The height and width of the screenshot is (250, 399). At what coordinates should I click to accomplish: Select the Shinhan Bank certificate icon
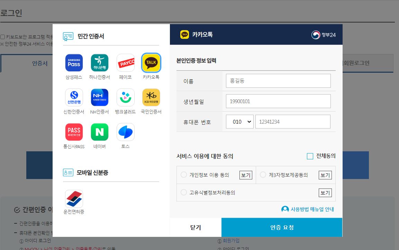74,97
